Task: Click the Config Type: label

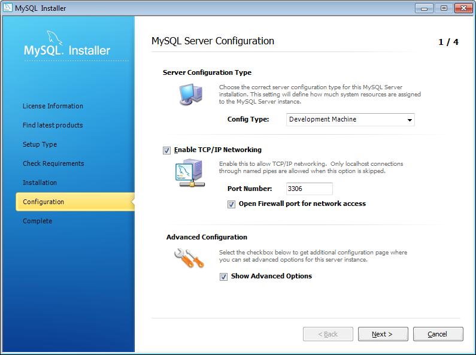Action: [x=248, y=119]
